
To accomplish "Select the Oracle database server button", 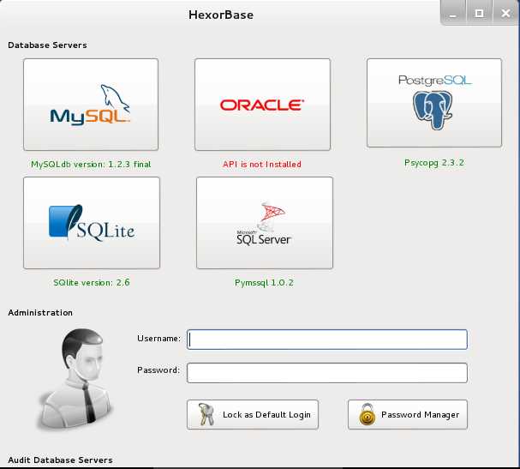I will pyautogui.click(x=262, y=105).
